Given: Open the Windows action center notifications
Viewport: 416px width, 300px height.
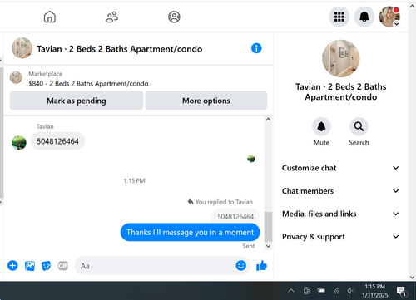Looking at the screenshot, I should click(x=401, y=291).
